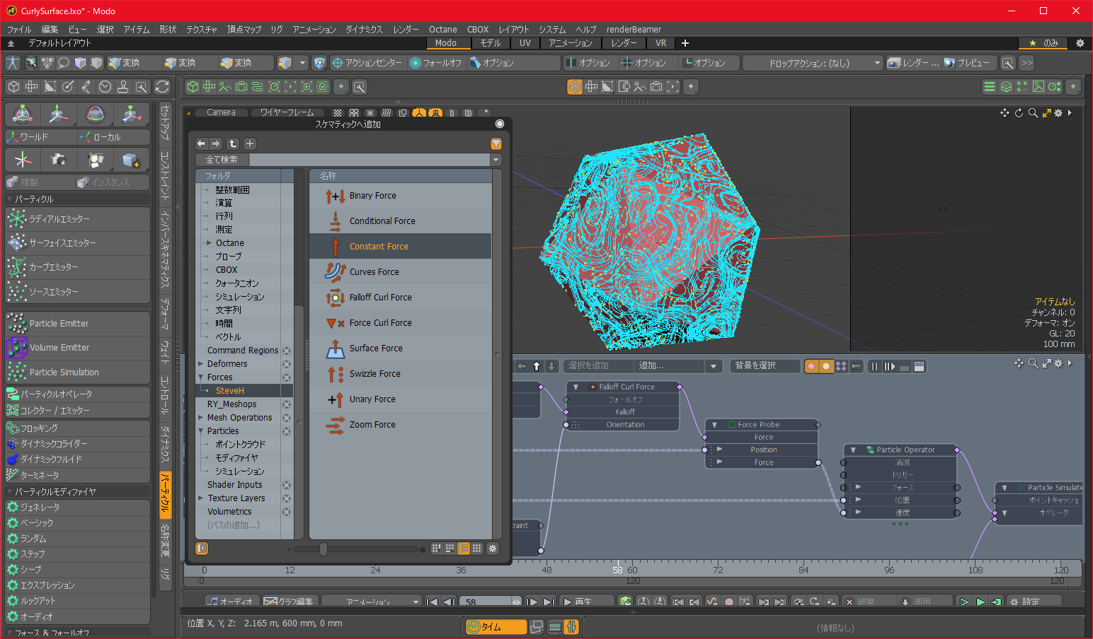Click the Curves Force icon
The image size is (1093, 639).
click(x=335, y=272)
